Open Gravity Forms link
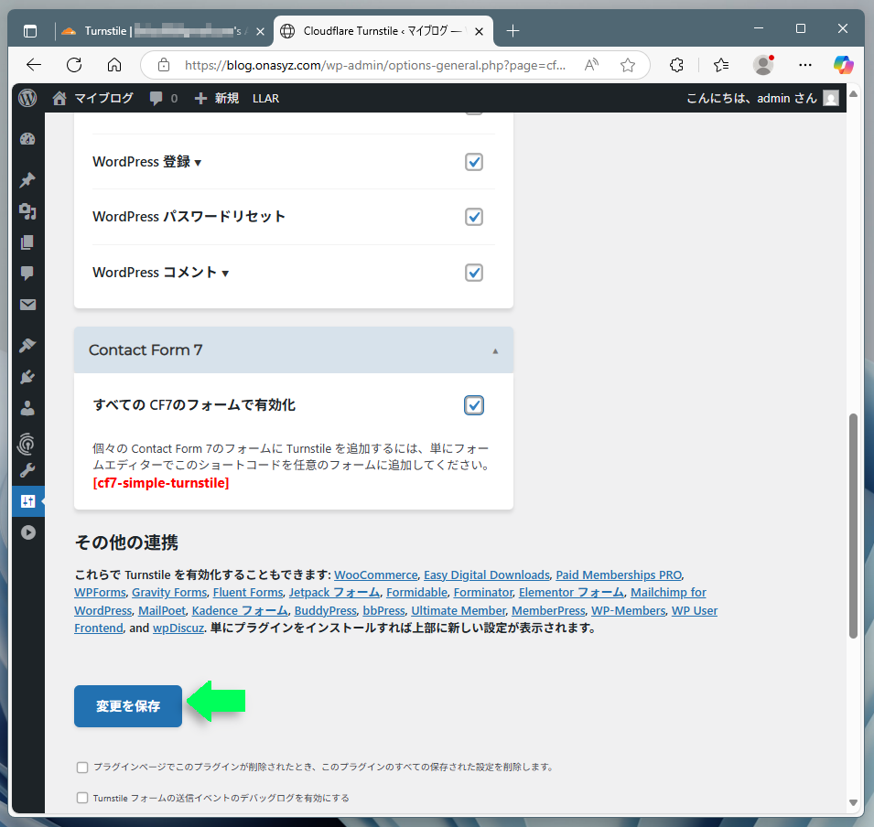Screen dimensions: 874x827 (169, 593)
